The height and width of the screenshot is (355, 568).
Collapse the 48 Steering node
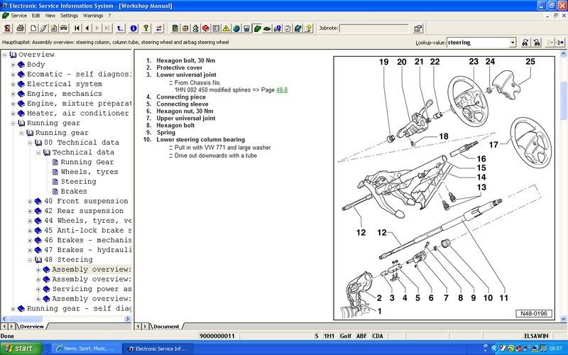[x=30, y=260]
